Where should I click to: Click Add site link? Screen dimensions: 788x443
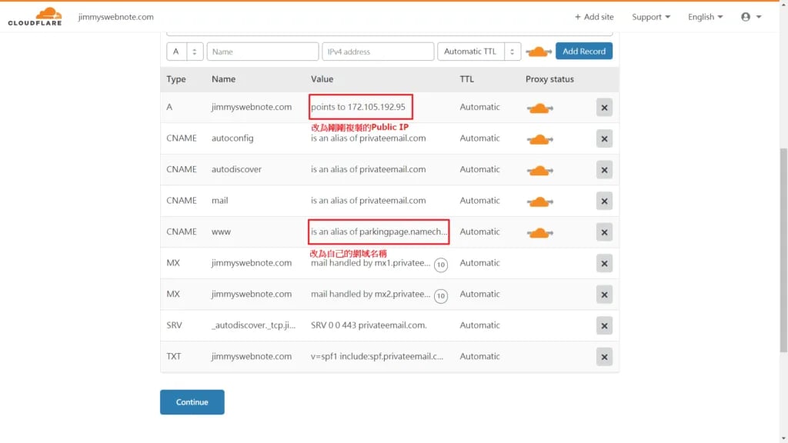coord(594,17)
